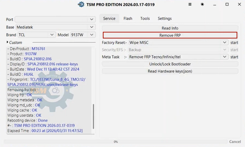Viewport: 245px width, 147px height.
Task: Switch to the Settings tab
Action: click(165, 19)
